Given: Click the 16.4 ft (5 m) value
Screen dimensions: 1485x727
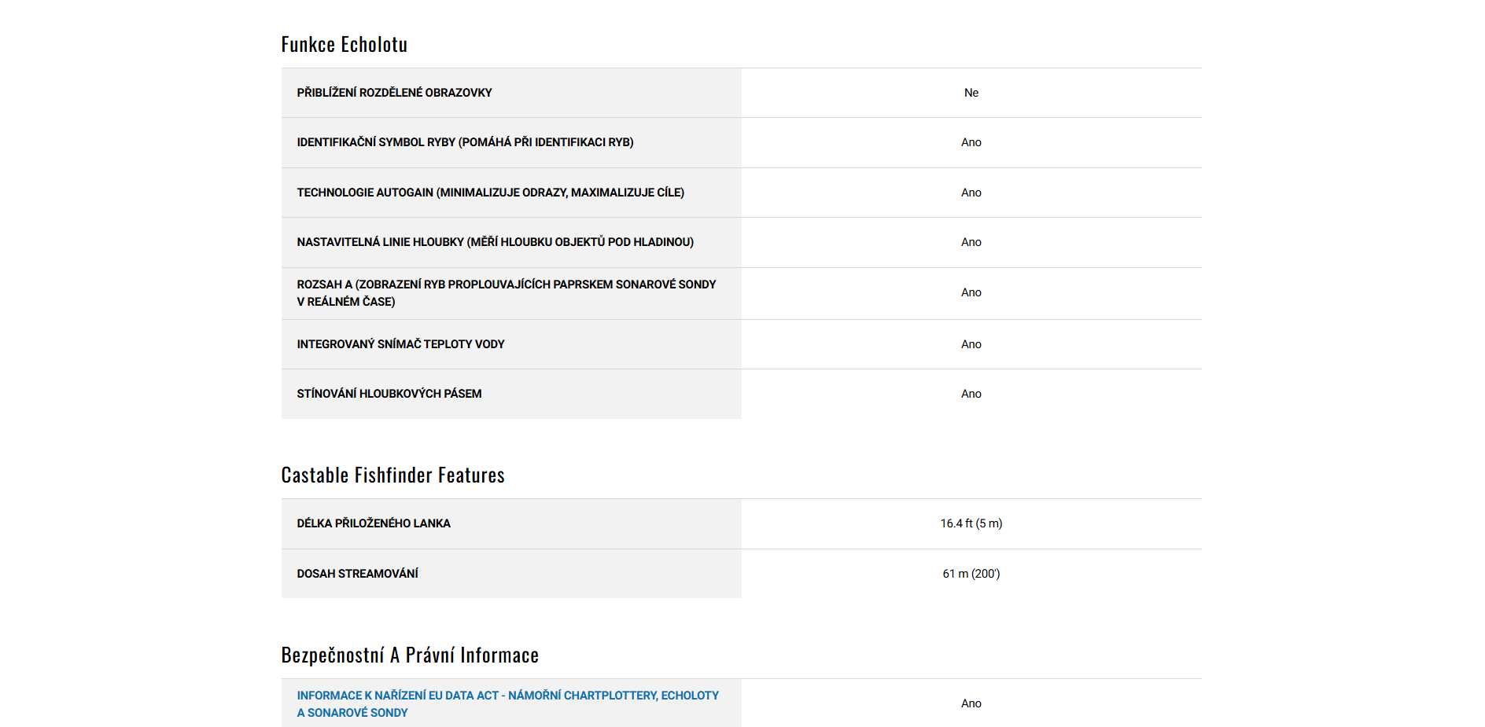Looking at the screenshot, I should (971, 523).
